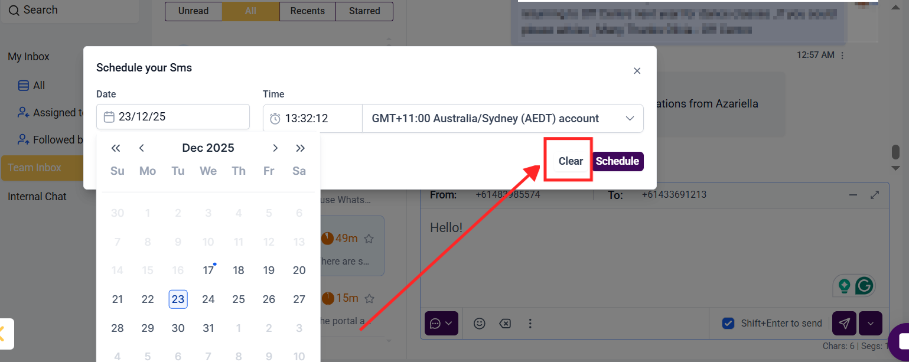This screenshot has height=362, width=909.
Task: Switch to the Unread tab
Action: 193,11
